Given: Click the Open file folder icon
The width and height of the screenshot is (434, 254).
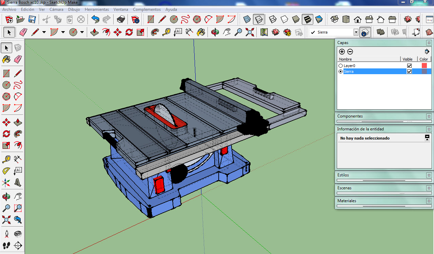Looking at the screenshot, I should (21, 19).
